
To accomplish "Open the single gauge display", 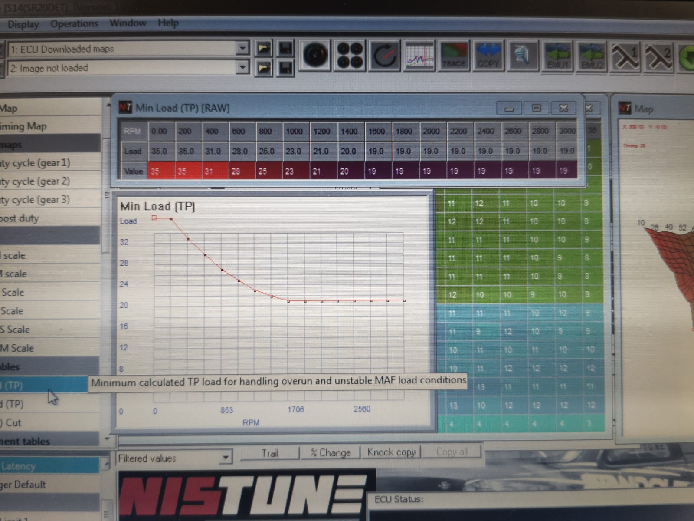I will click(315, 55).
